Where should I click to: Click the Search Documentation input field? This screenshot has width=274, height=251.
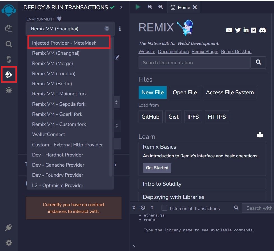pos(194,63)
